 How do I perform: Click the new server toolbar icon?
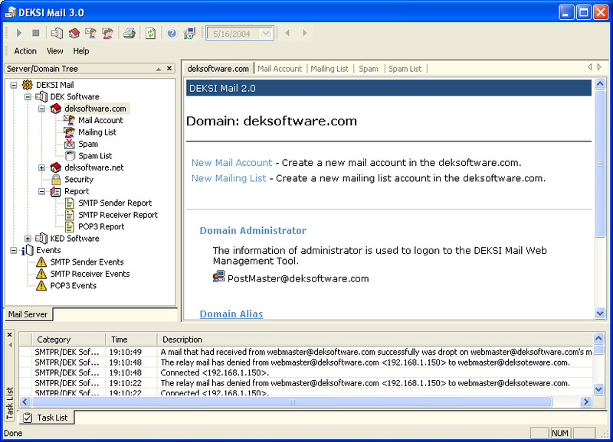[x=57, y=33]
